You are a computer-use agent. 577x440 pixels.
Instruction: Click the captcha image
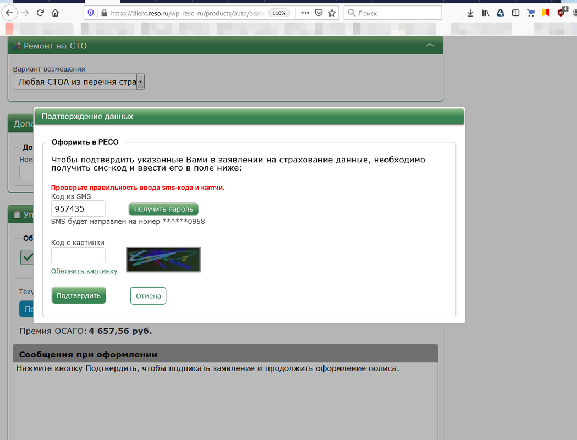pos(163,260)
